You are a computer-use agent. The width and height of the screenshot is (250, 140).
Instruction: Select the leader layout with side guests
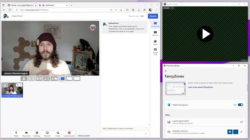click(46, 79)
